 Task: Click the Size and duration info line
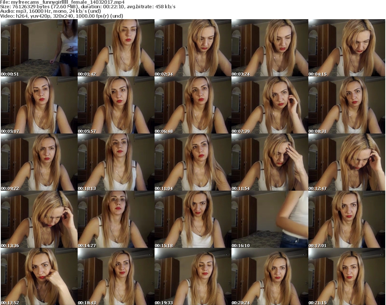[x=87, y=7]
